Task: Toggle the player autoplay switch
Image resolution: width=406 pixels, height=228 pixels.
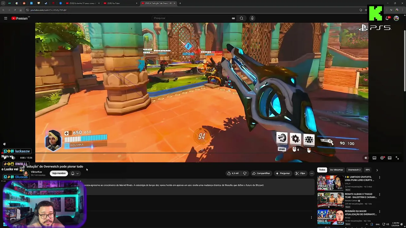Action: pos(366,158)
